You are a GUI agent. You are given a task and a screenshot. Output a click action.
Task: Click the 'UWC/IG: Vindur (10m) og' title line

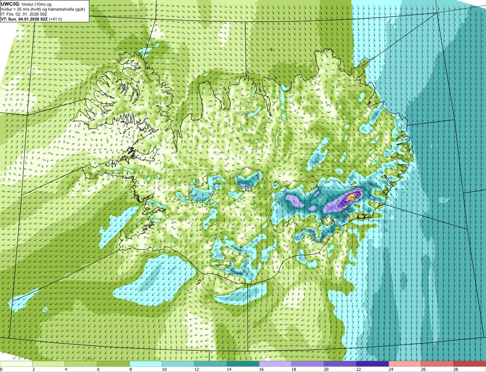pyautogui.click(x=26, y=4)
